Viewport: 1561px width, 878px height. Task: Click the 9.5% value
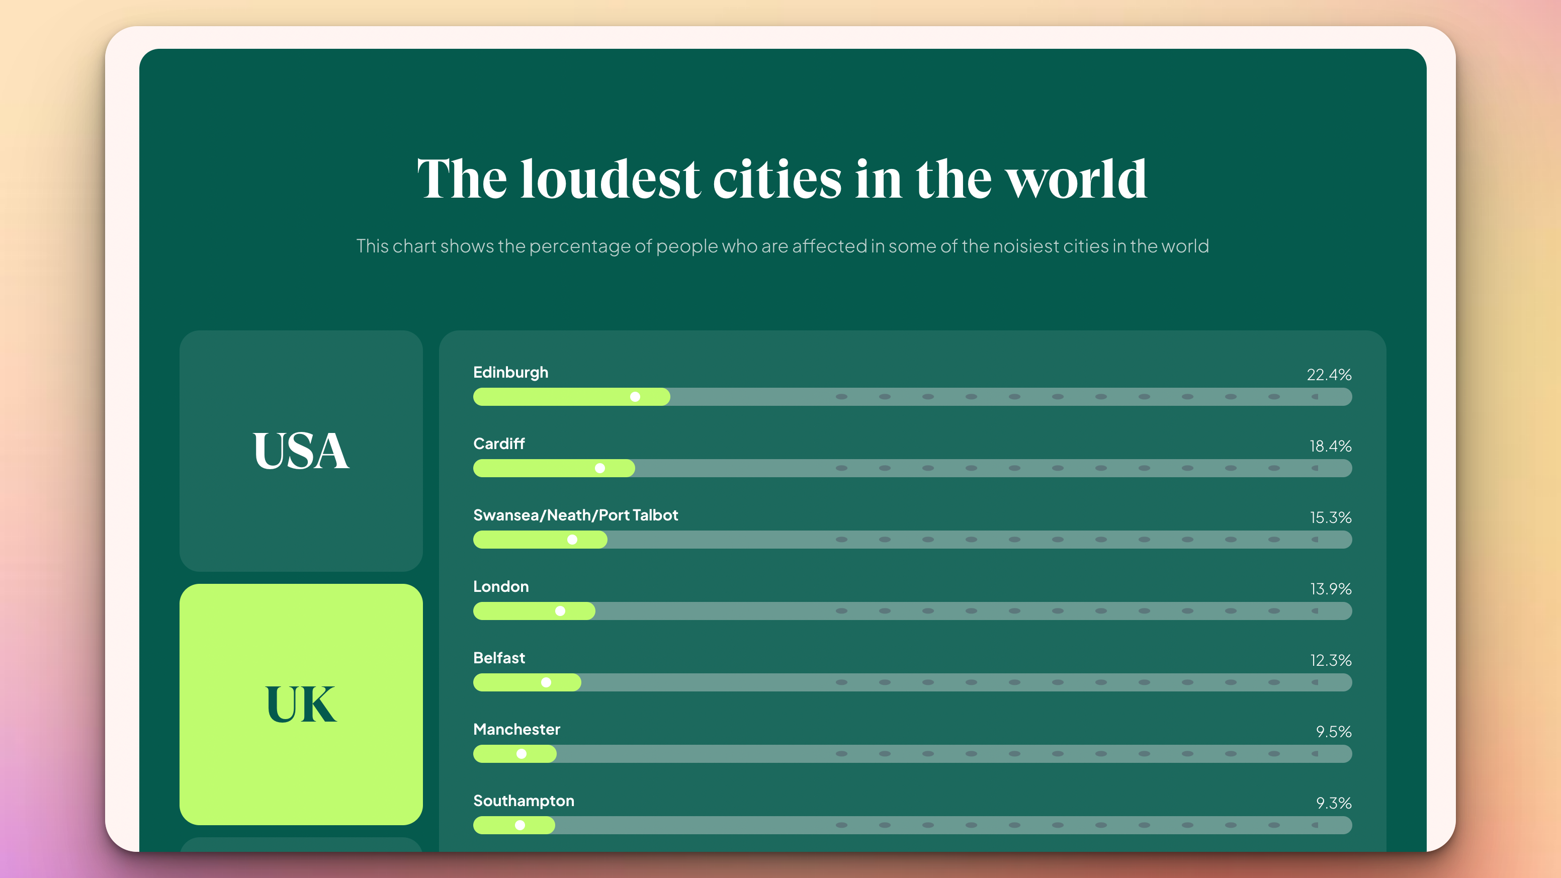click(1333, 732)
